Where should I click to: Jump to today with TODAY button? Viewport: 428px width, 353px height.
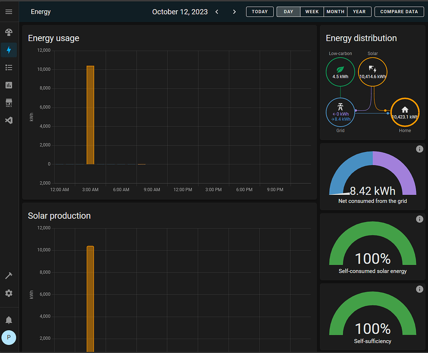260,12
